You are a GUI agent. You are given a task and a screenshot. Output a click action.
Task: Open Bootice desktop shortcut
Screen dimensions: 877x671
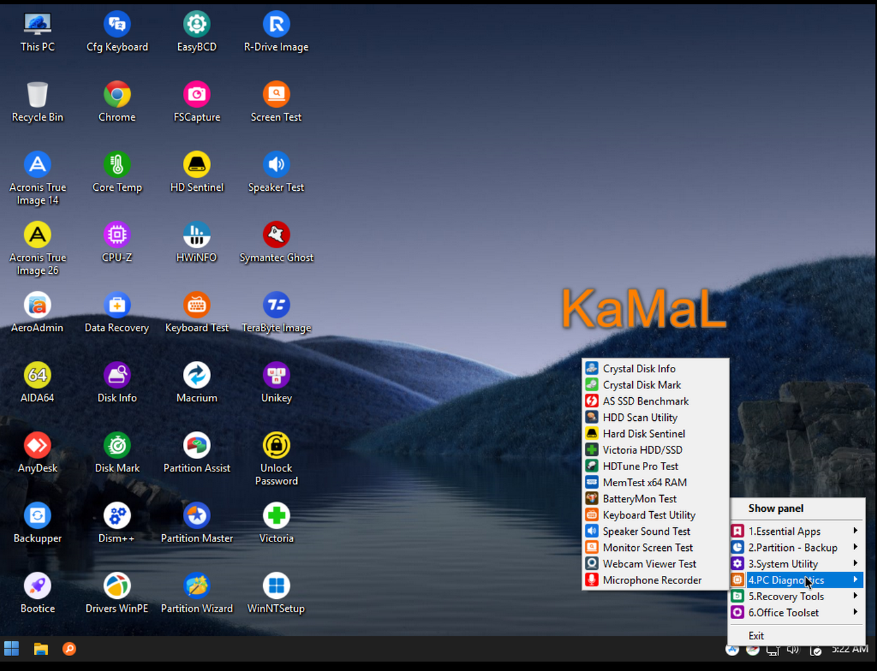[x=38, y=594]
